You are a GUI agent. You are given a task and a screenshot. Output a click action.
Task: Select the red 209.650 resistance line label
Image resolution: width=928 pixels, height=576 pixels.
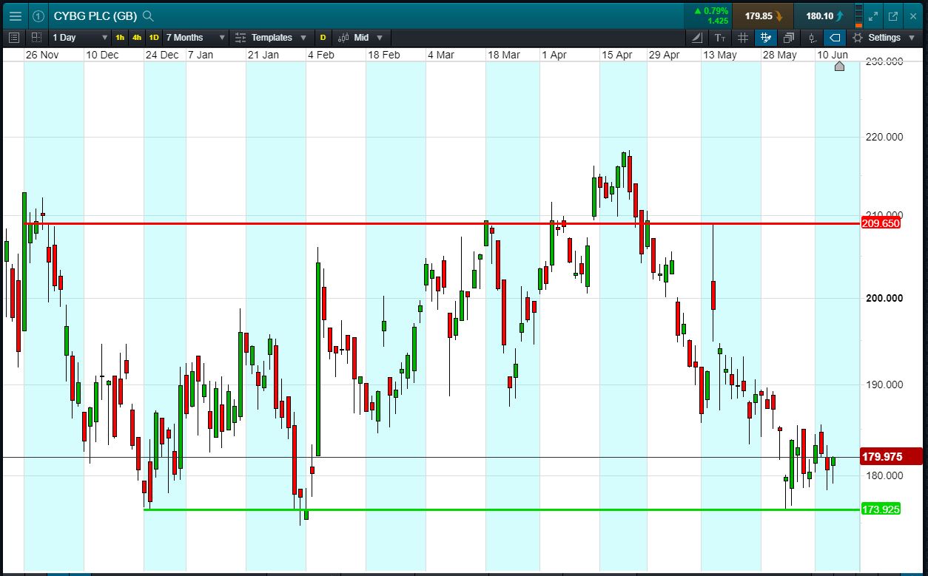881,223
